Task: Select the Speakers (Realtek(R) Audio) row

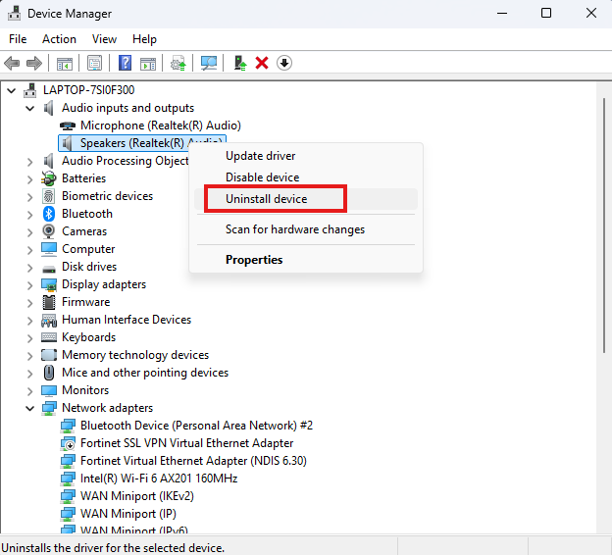Action: point(142,143)
